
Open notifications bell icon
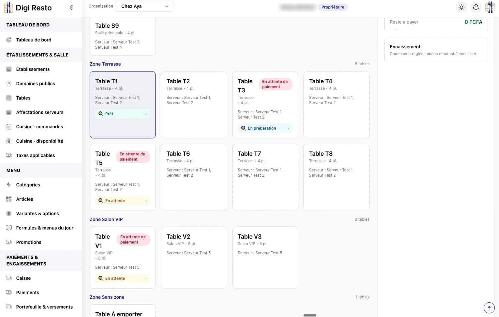(476, 7)
